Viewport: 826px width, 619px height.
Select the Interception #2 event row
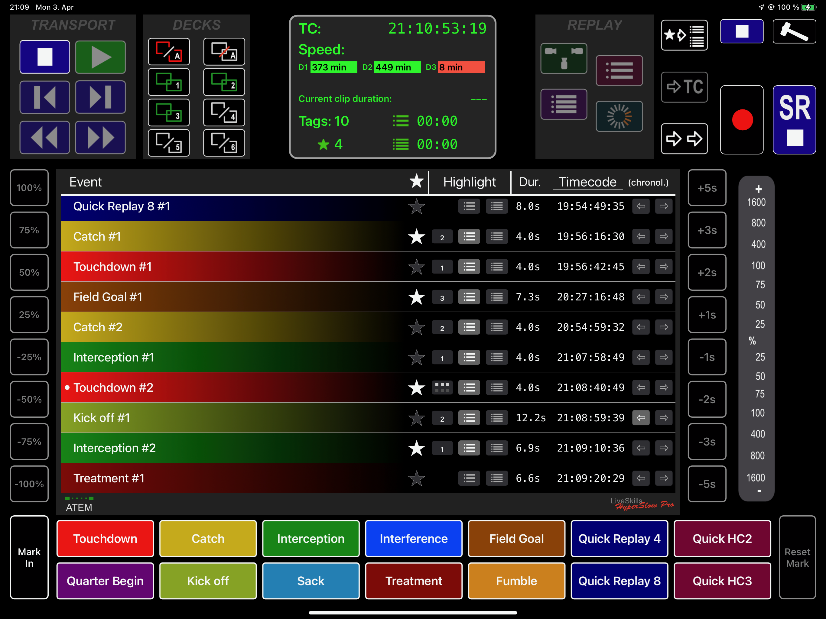pos(368,449)
